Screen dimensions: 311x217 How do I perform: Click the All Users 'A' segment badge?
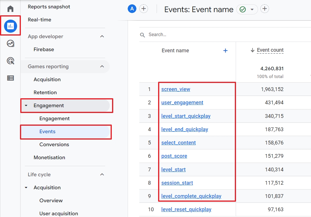[x=132, y=9]
